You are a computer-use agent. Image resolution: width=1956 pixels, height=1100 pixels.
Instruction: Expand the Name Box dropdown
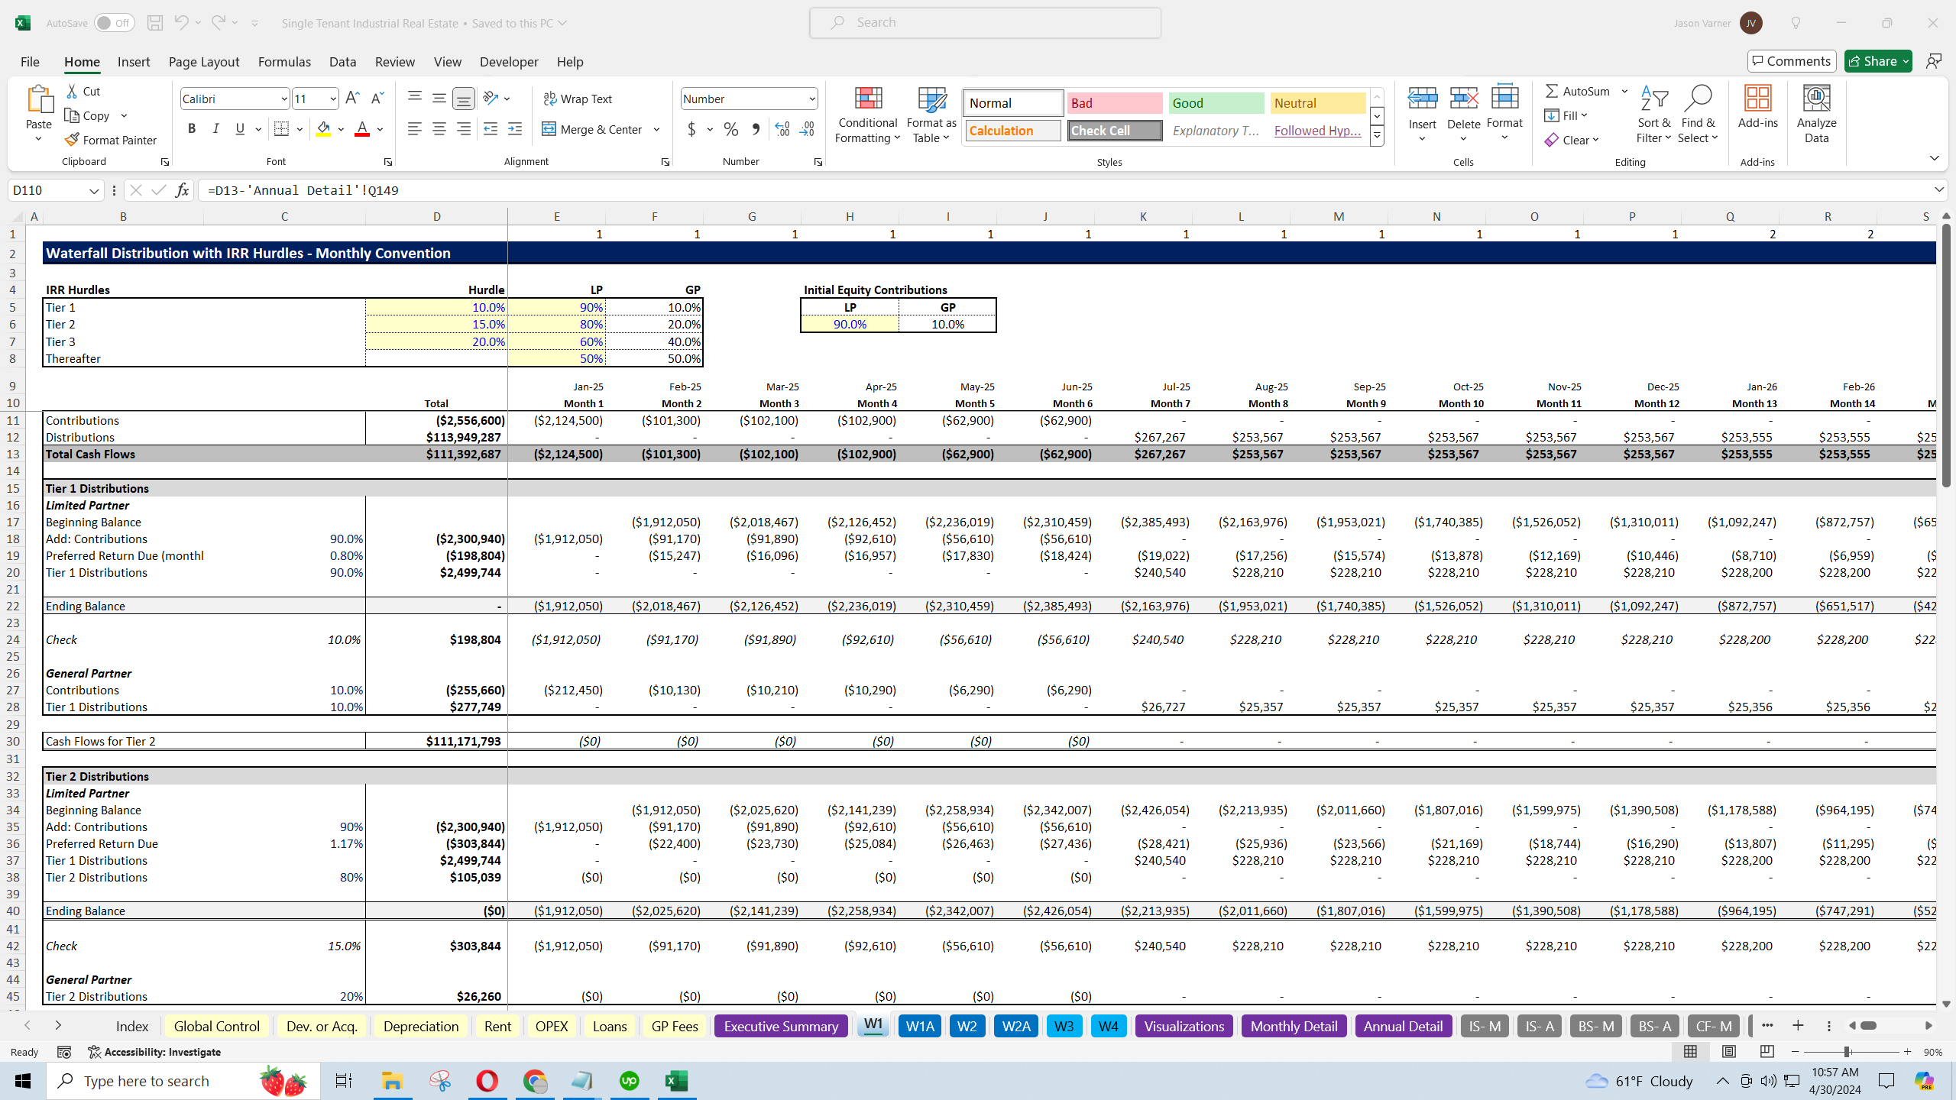point(93,190)
